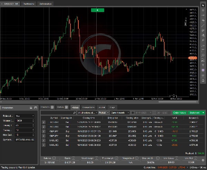Open the price alert bell
The height and width of the screenshot is (170, 207).
[203, 80]
